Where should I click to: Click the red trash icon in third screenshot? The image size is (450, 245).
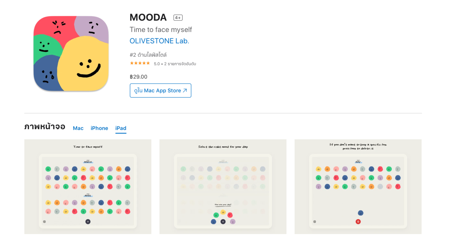358,222
